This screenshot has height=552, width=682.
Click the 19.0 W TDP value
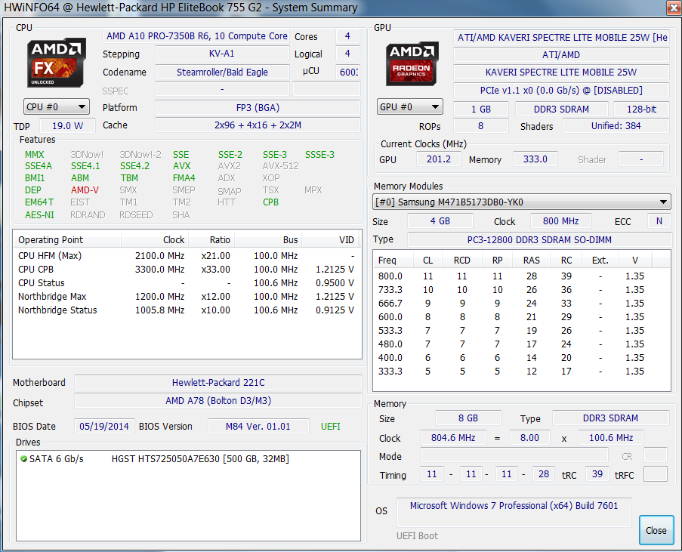click(x=67, y=125)
